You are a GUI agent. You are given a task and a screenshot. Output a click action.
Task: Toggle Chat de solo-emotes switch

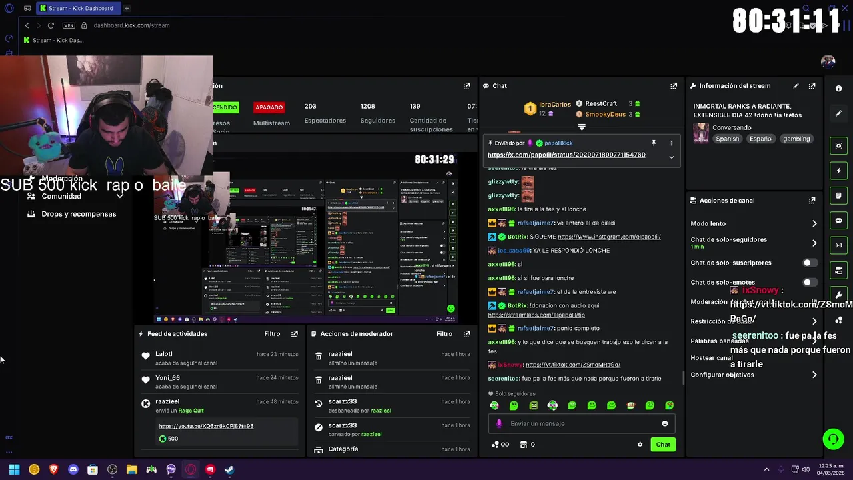(x=810, y=282)
